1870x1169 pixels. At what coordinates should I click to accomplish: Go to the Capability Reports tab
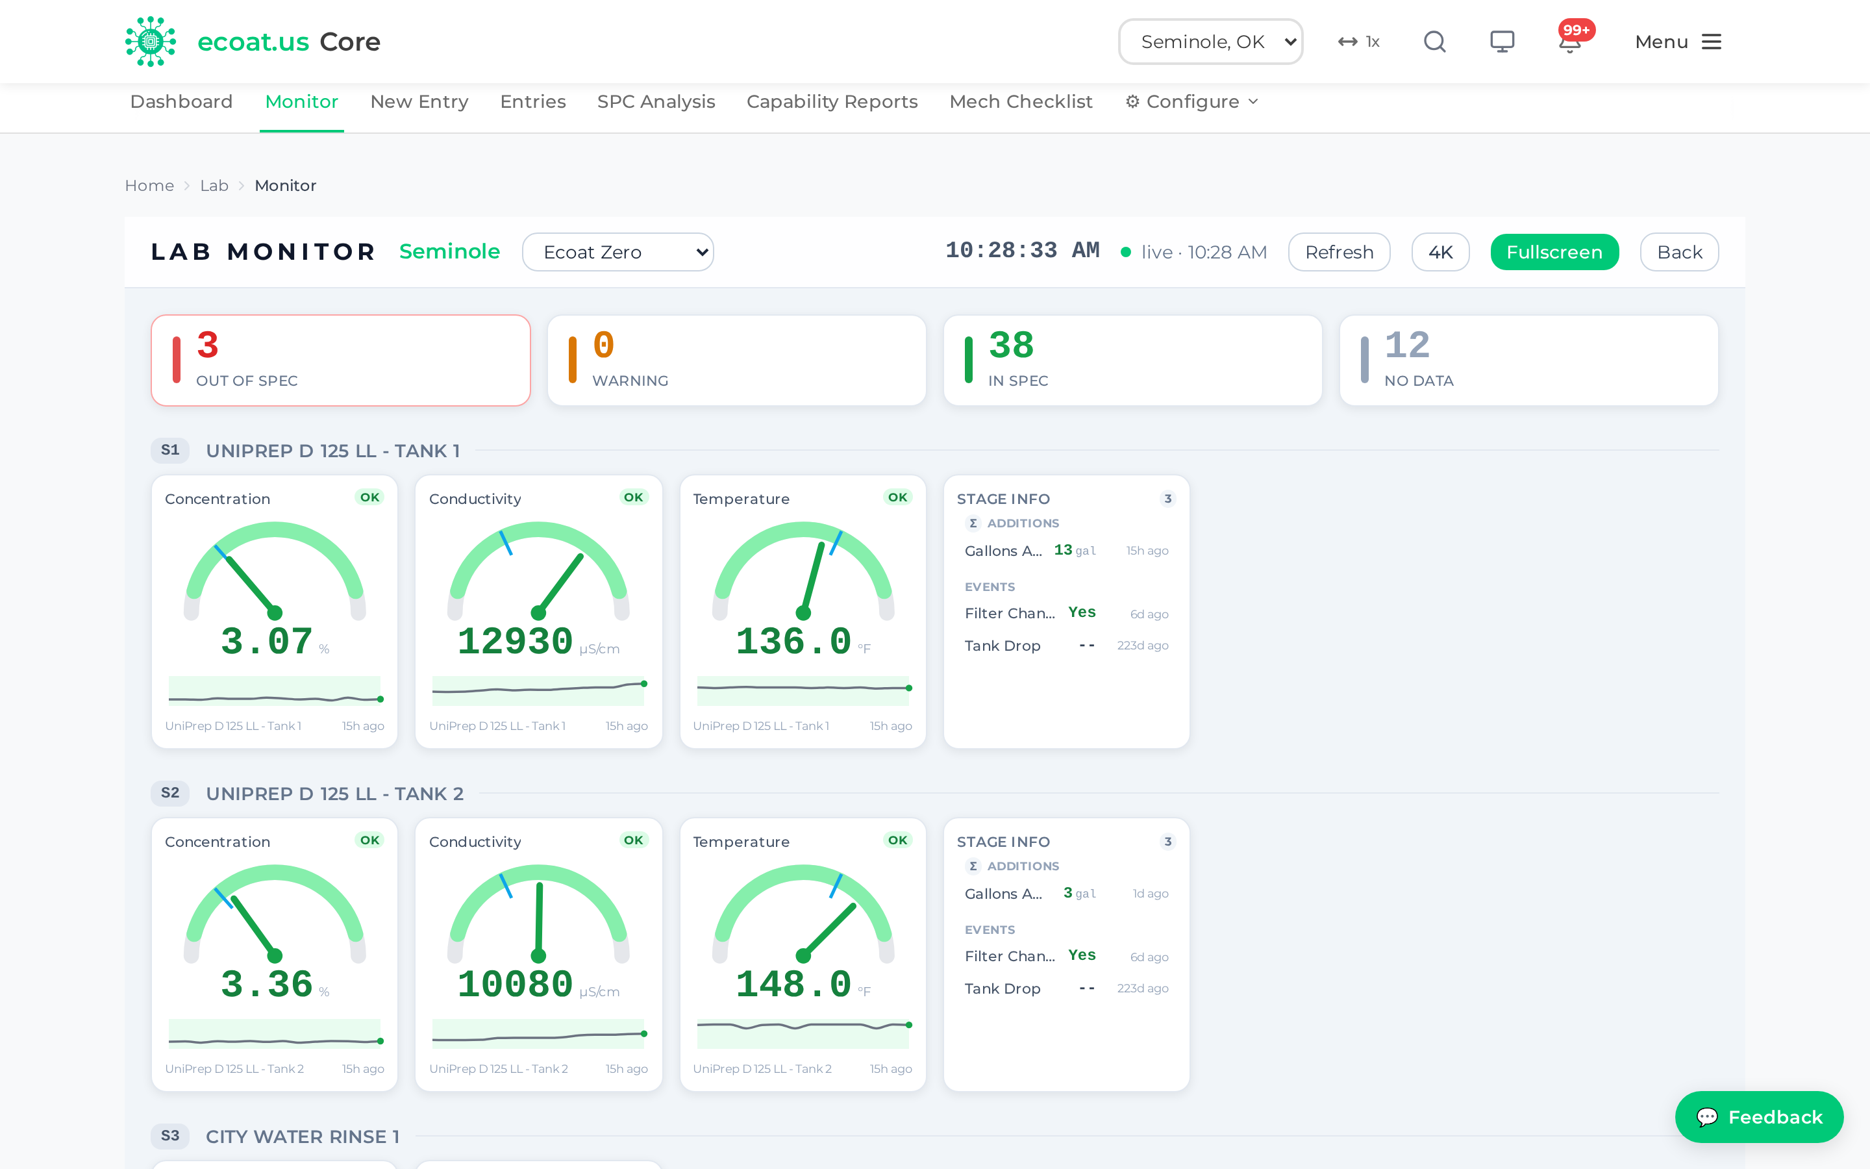tap(832, 102)
